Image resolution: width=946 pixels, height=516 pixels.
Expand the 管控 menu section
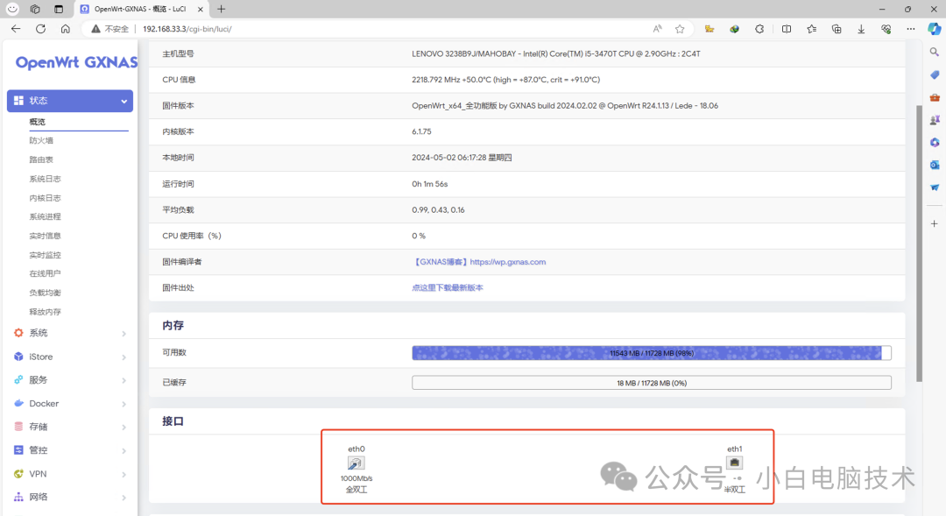70,450
